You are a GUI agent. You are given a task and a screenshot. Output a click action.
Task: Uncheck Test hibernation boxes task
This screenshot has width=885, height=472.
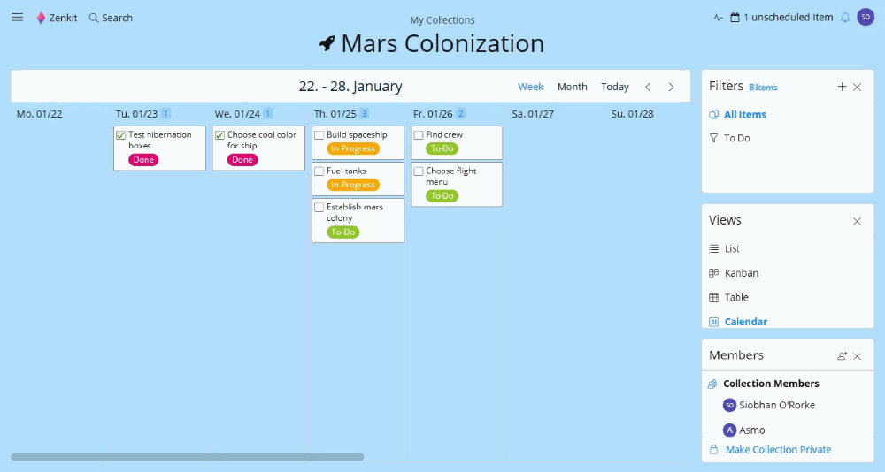pos(120,135)
